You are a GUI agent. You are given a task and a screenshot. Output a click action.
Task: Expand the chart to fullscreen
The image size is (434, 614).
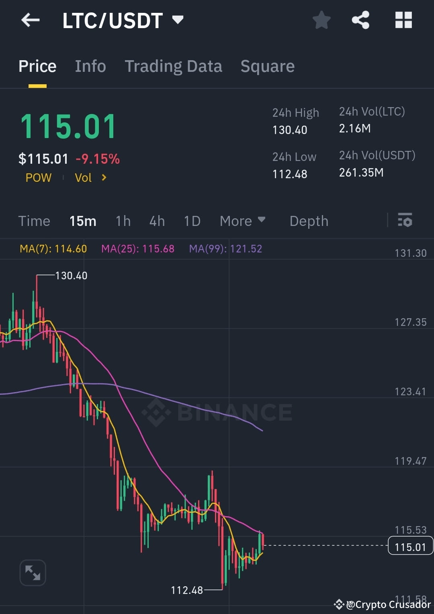point(33,573)
